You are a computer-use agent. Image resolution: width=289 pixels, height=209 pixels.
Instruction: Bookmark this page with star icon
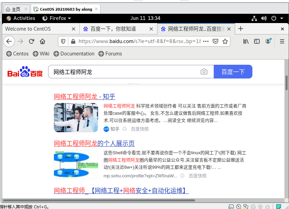point(225,41)
